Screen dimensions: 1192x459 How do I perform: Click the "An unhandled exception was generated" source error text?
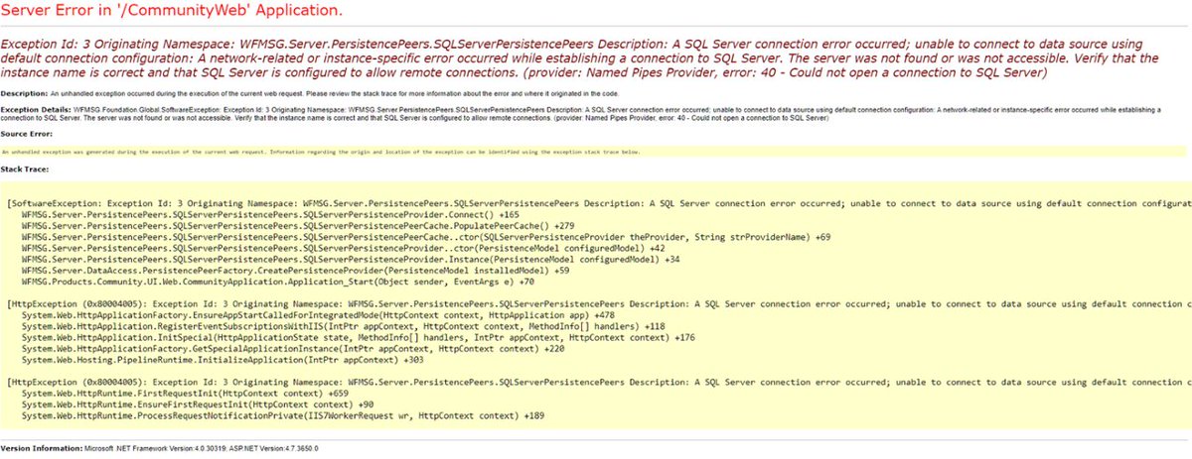(322, 152)
